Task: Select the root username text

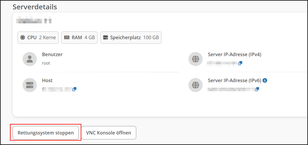Action: pyautogui.click(x=46, y=63)
